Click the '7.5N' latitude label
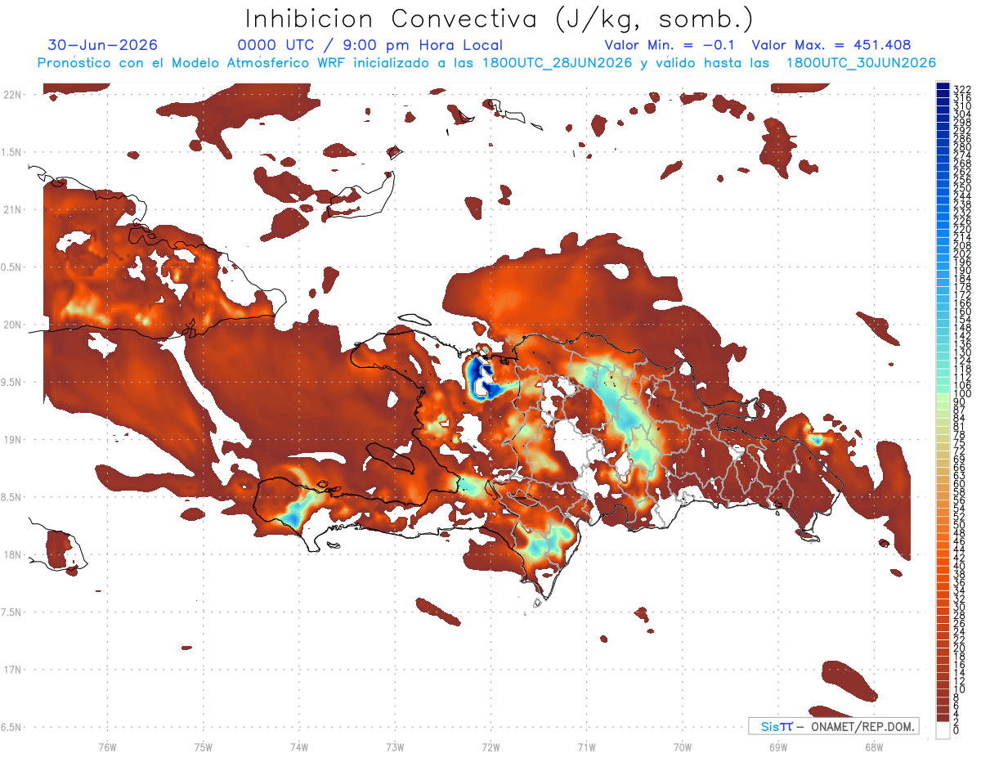 (12, 612)
